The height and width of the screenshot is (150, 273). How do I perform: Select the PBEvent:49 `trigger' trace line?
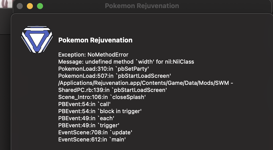tap(89, 126)
